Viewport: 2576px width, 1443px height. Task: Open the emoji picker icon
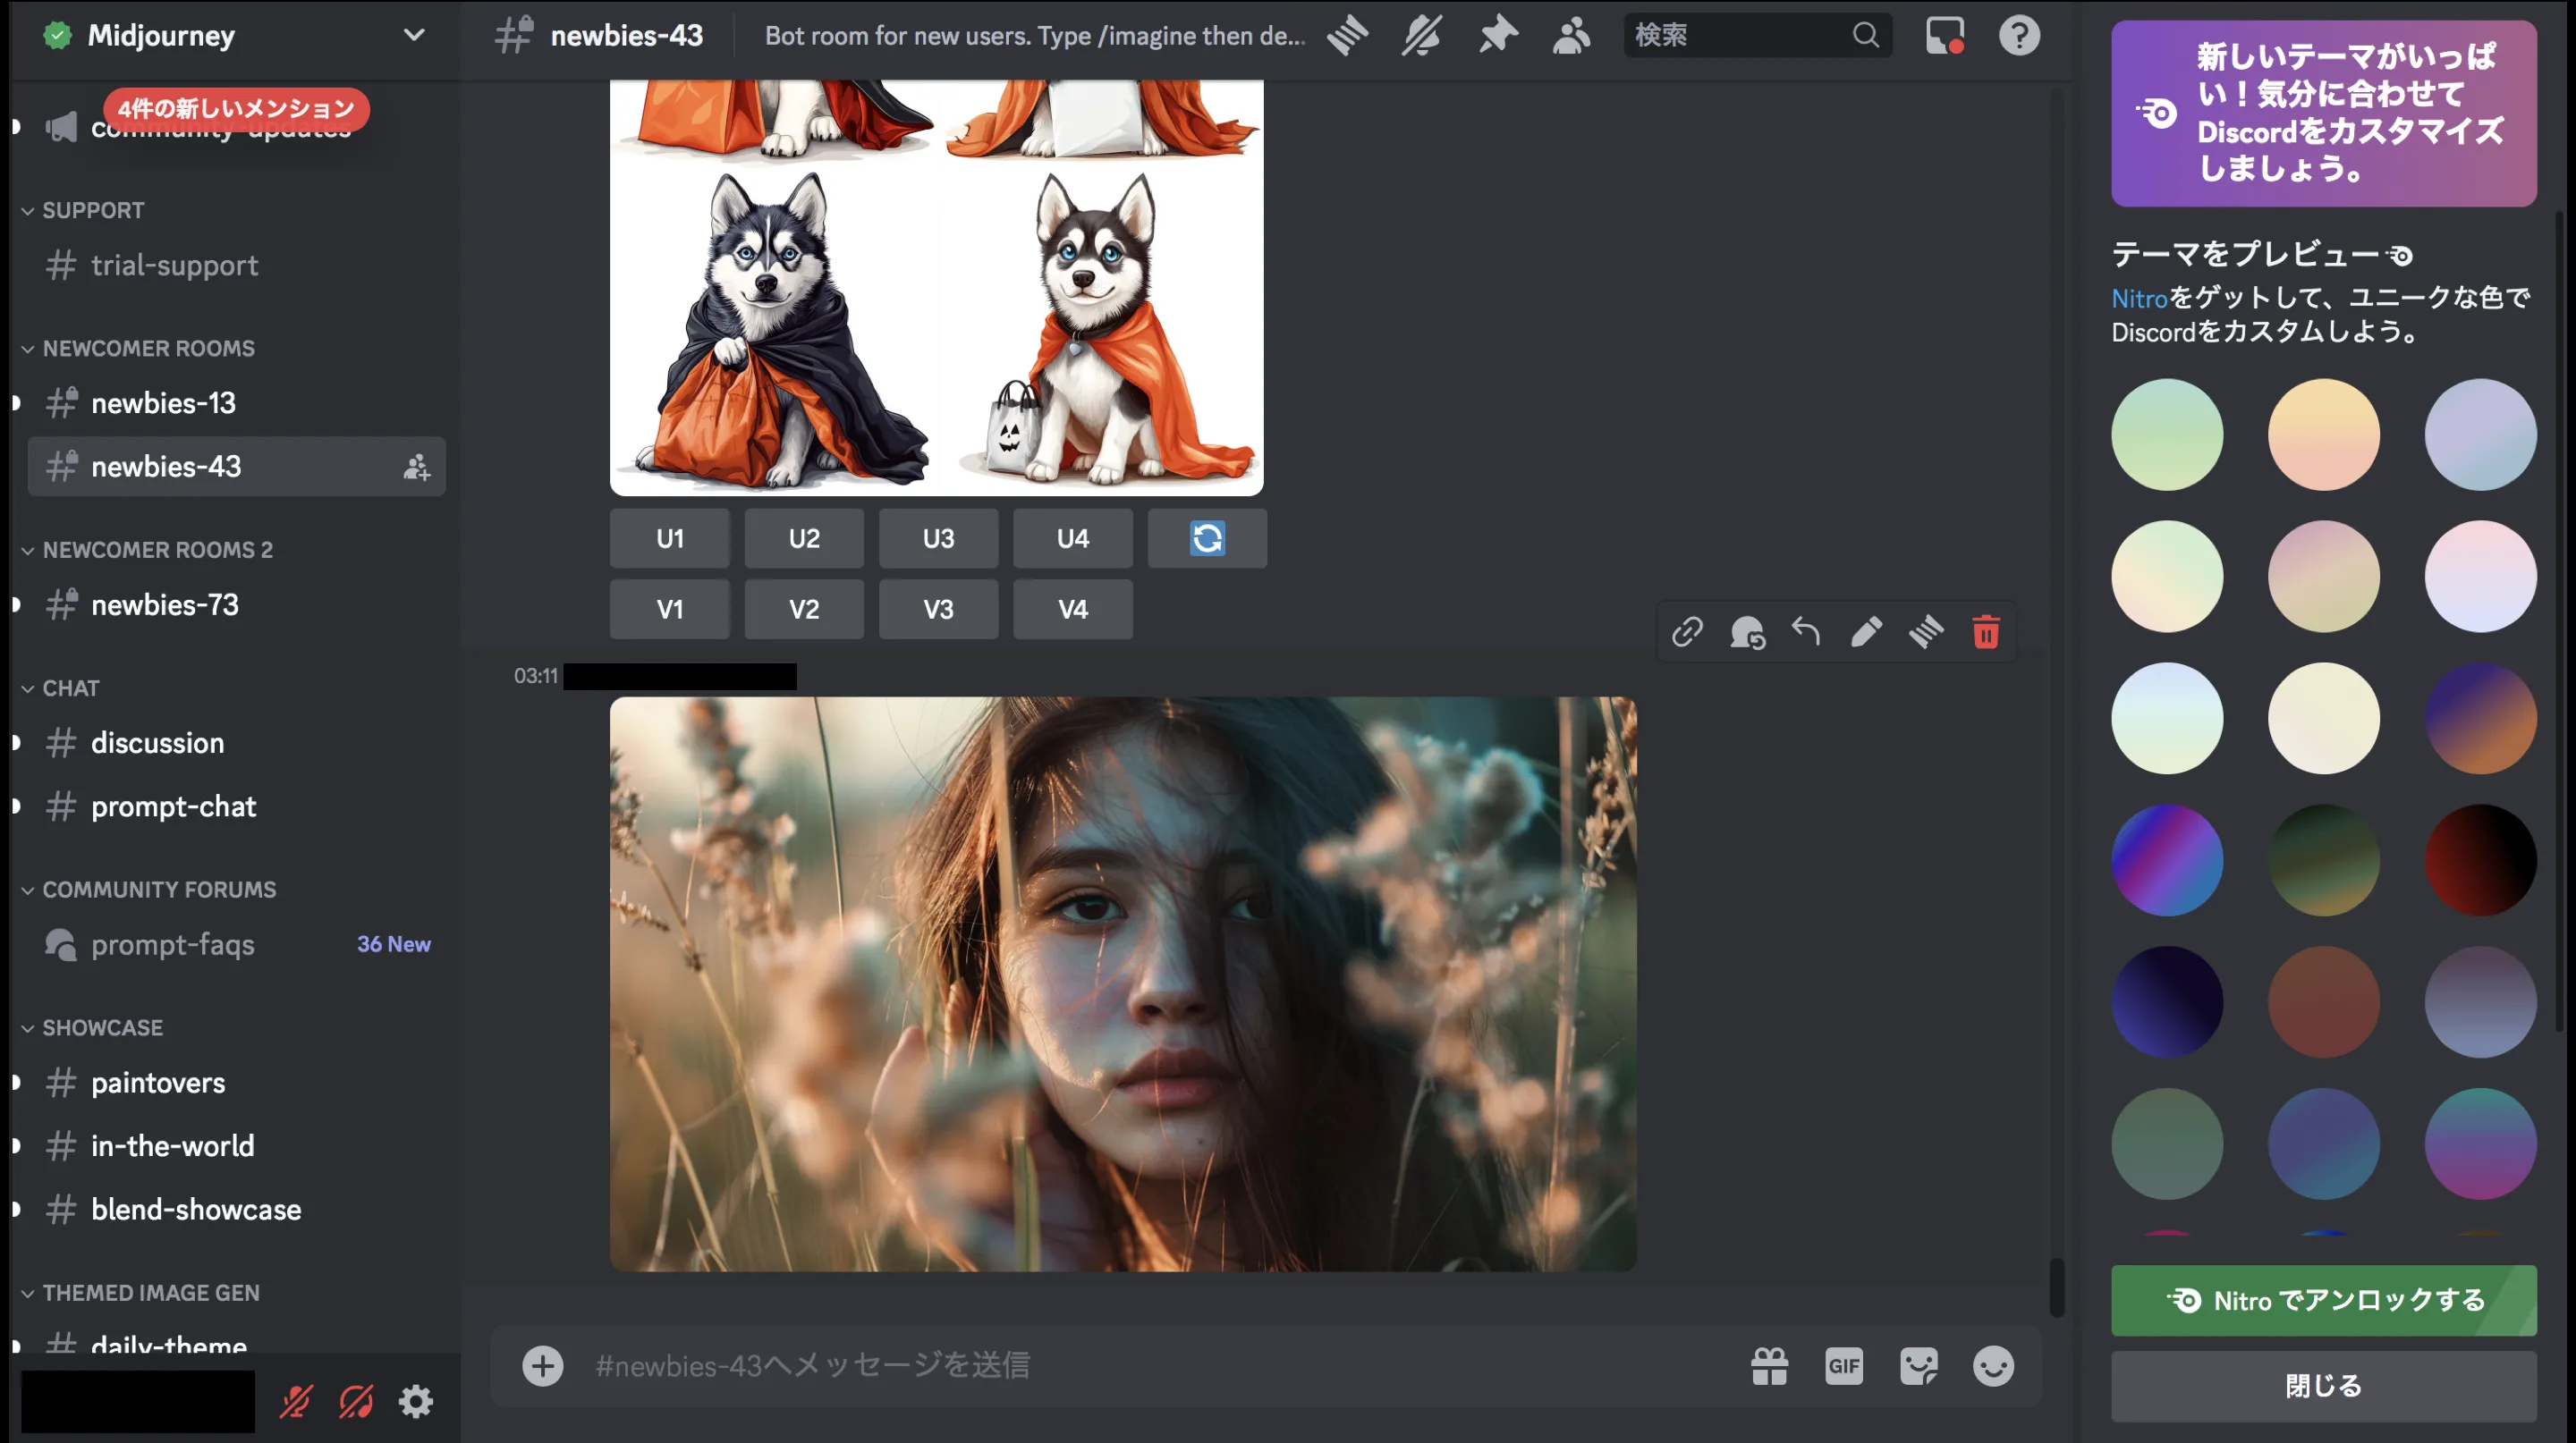point(1993,1366)
